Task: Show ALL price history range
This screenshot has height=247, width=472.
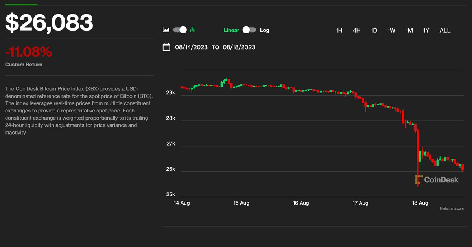Action: pyautogui.click(x=445, y=30)
